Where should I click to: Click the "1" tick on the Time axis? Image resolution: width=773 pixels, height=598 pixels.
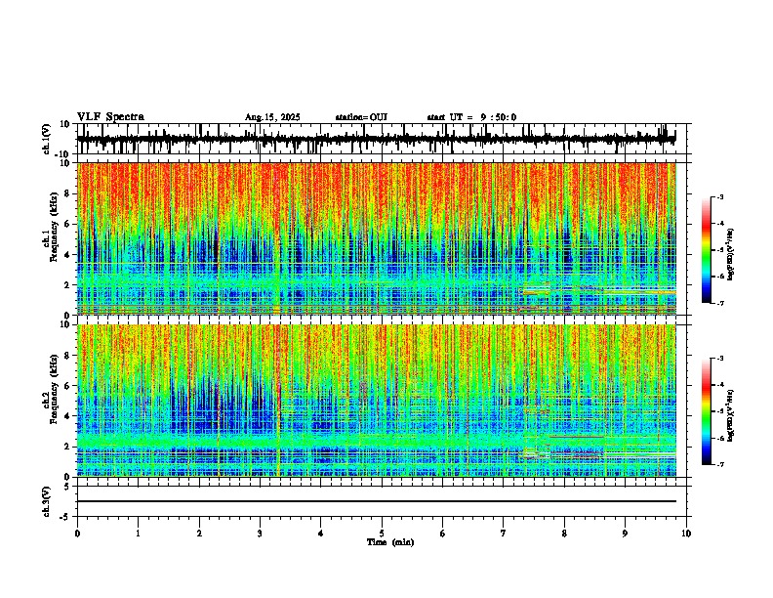click(x=138, y=534)
